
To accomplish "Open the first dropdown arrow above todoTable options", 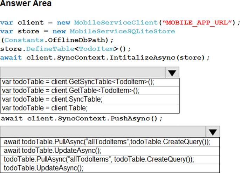I will pos(172,73).
